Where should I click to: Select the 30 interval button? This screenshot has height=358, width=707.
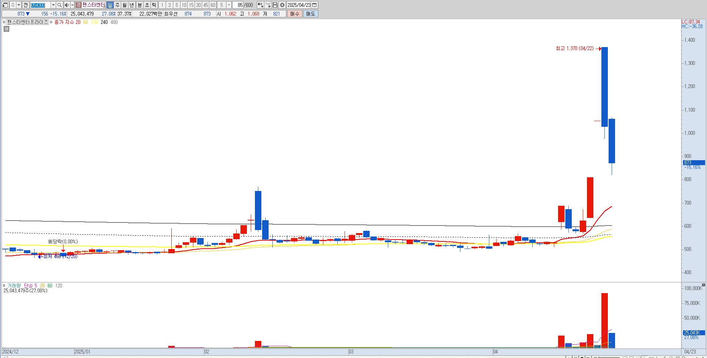point(198,5)
